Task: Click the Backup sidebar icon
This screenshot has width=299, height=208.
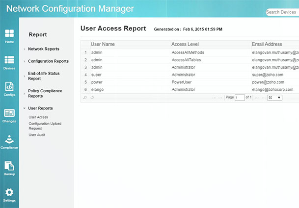Action: point(9,168)
